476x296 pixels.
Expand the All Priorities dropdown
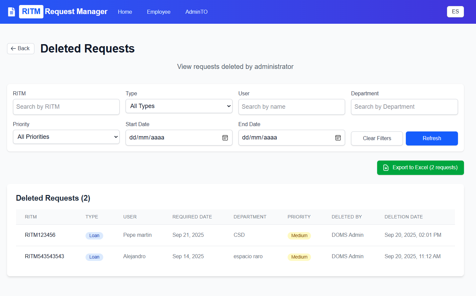(x=66, y=137)
